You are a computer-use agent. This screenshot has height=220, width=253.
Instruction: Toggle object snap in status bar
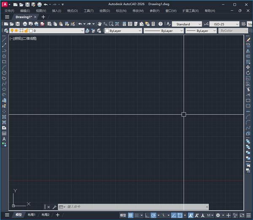pos(180,215)
